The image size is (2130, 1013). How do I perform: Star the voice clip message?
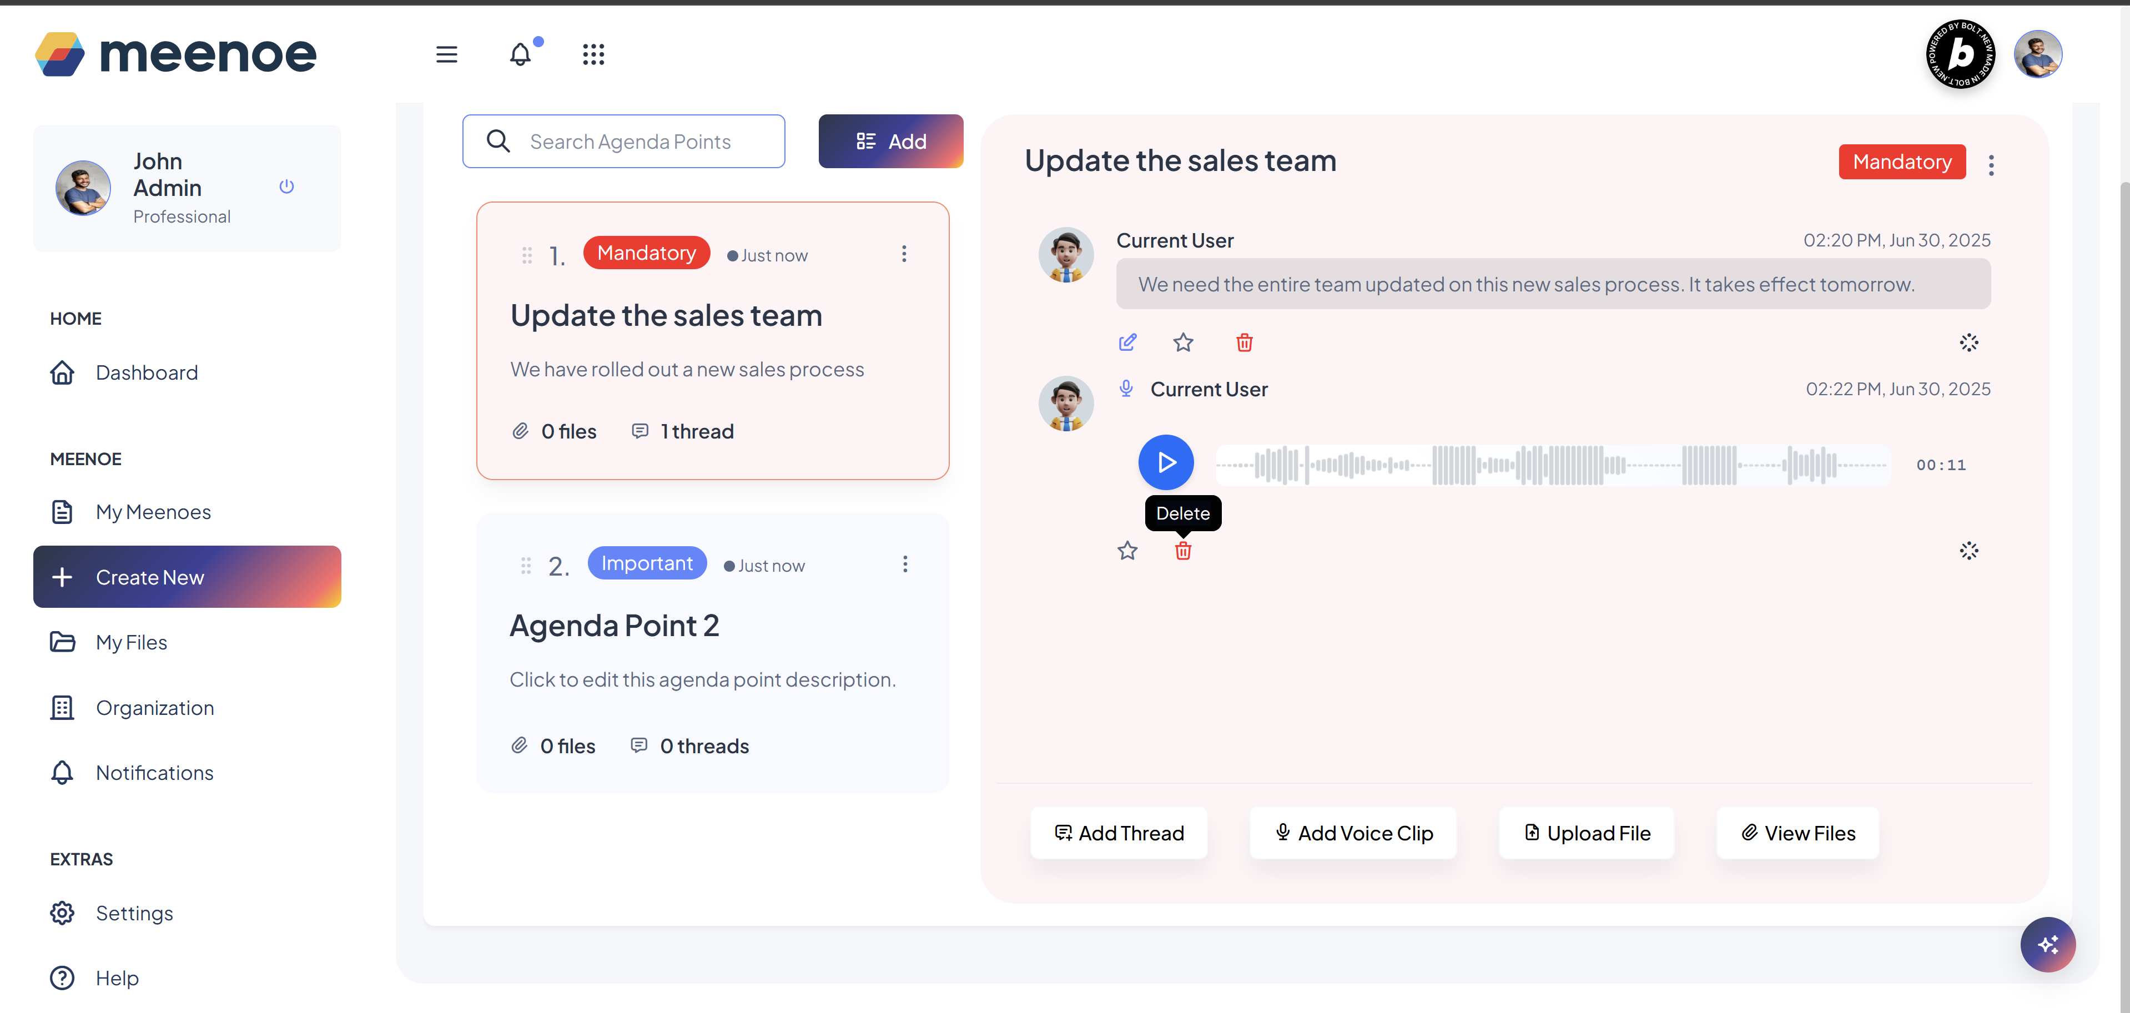(x=1127, y=551)
